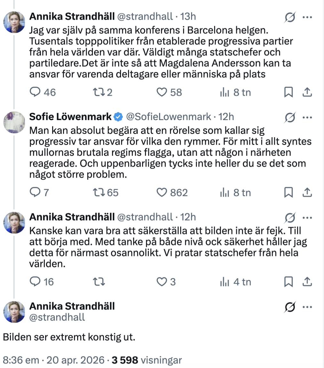Reply to the tweet with 46 comments
Screen dimensions: 324x368
click(x=34, y=92)
